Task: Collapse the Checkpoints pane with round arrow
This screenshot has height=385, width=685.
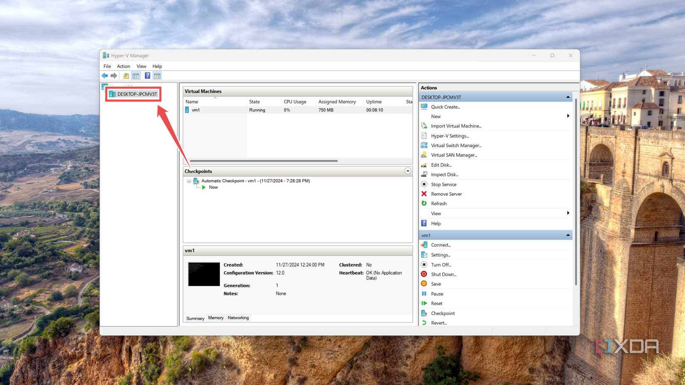Action: (408, 171)
